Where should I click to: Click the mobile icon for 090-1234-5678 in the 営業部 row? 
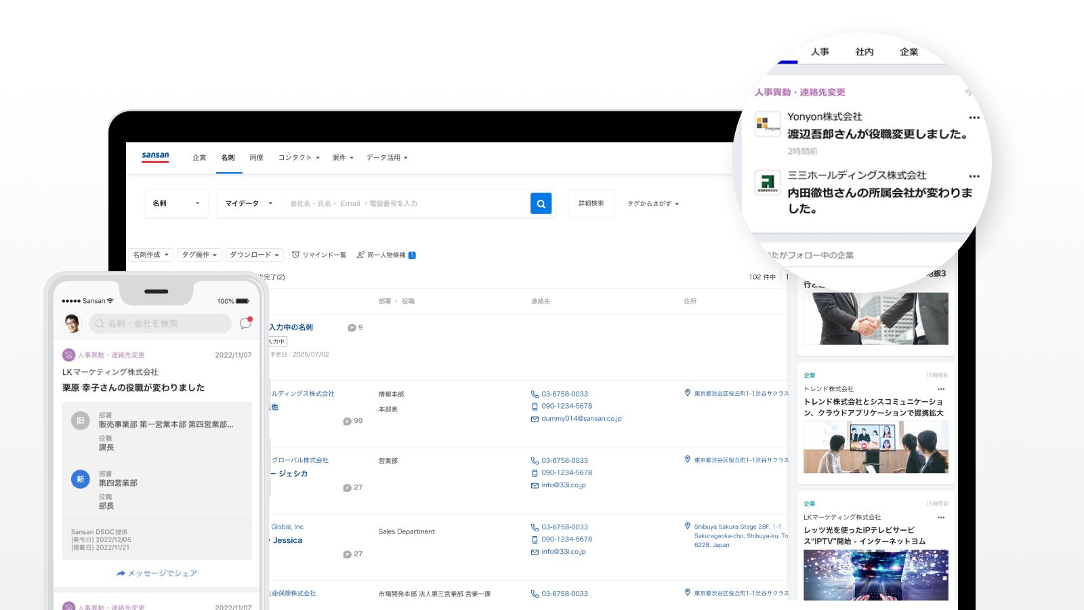point(535,473)
